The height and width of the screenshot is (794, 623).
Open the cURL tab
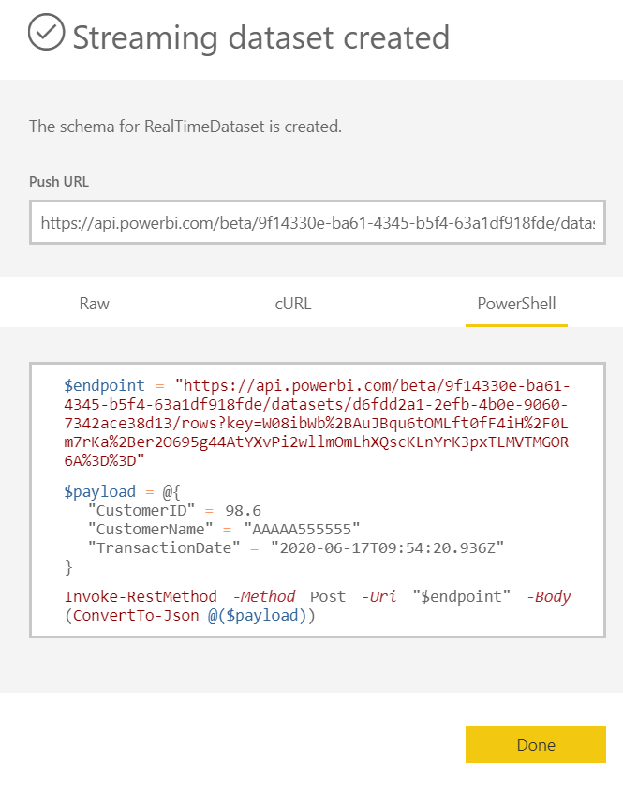(x=293, y=303)
